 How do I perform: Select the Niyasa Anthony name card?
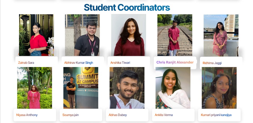point(27,115)
